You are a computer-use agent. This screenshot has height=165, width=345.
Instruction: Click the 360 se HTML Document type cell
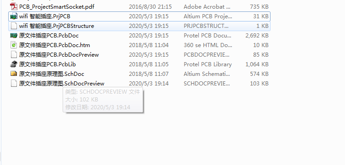coord(208,45)
